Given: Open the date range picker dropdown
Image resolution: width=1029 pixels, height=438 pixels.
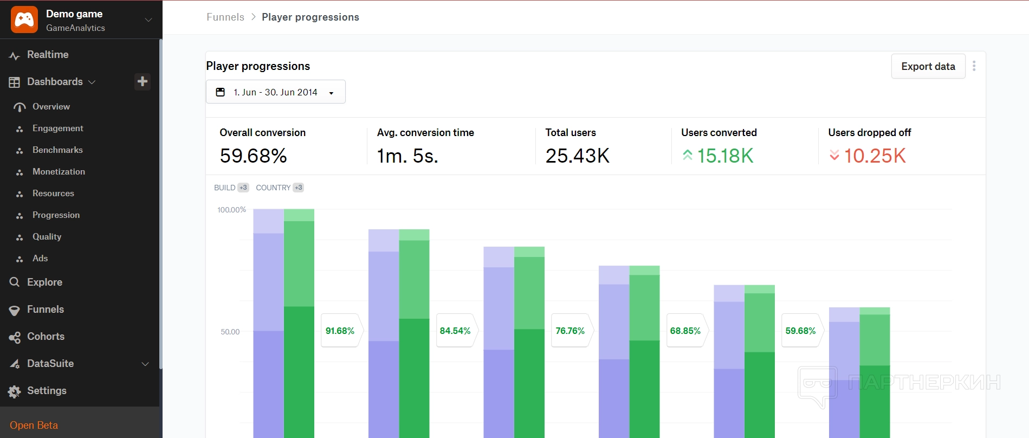Looking at the screenshot, I should click(x=275, y=92).
